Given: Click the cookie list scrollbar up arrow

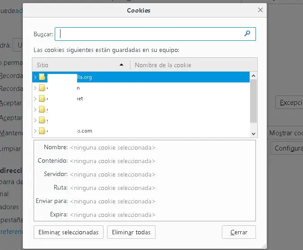Looking at the screenshot, I should (254, 76).
